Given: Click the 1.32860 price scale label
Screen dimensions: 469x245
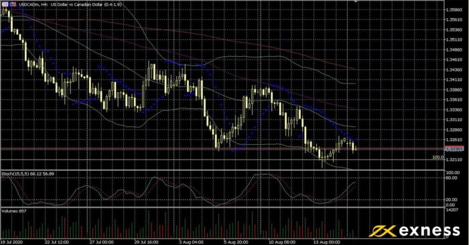Looking at the screenshot, I should [x=454, y=130].
